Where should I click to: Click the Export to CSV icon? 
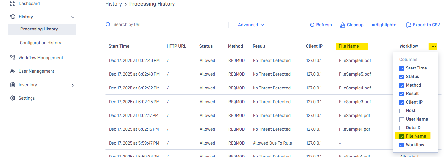click(x=409, y=25)
